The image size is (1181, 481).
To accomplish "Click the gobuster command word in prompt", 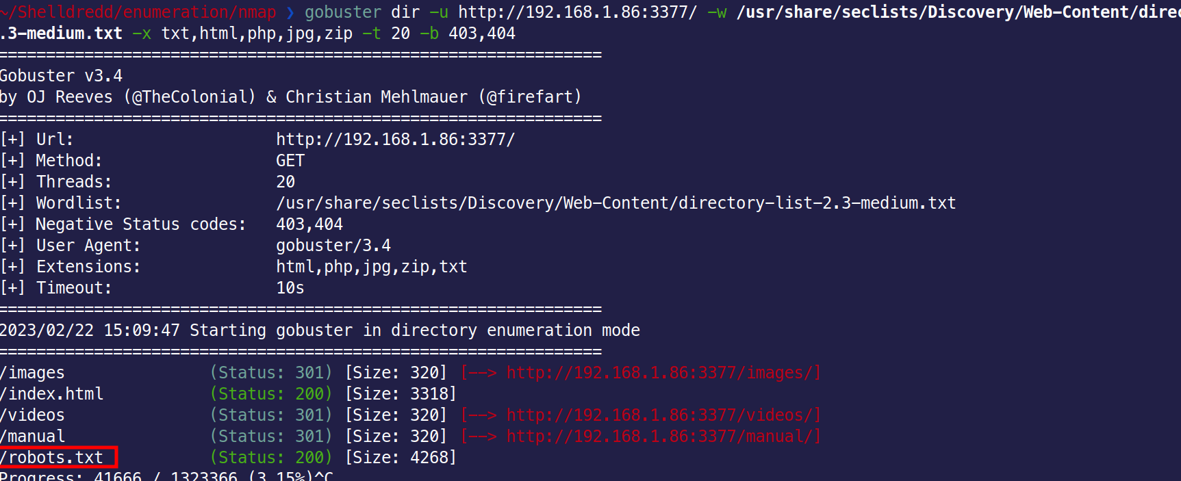I will click(342, 12).
